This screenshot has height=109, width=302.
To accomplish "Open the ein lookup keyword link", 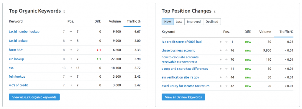I will pos(17,59).
